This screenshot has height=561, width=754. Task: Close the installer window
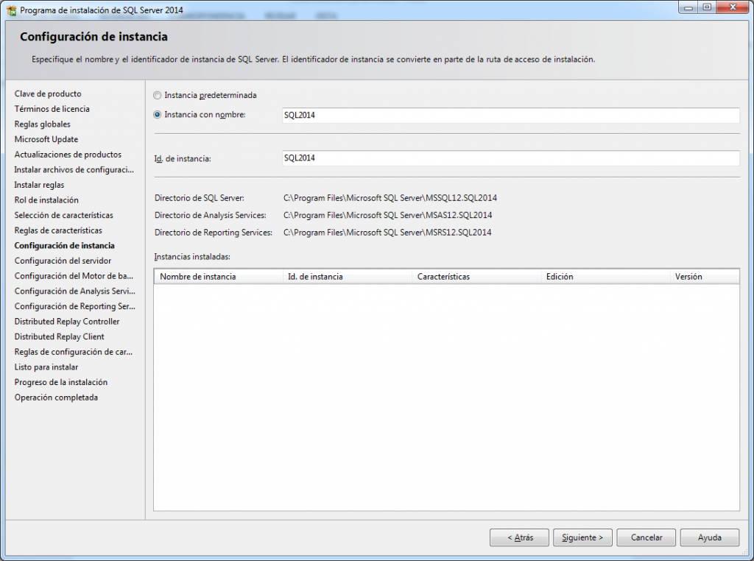coord(733,7)
